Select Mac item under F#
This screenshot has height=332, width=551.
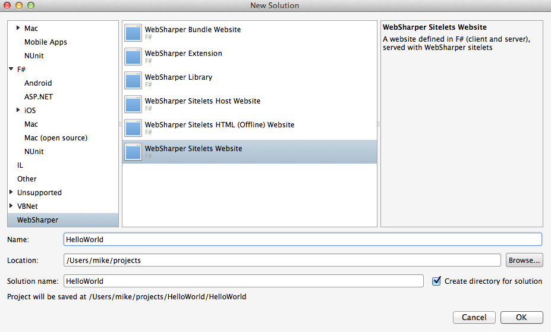pos(31,124)
